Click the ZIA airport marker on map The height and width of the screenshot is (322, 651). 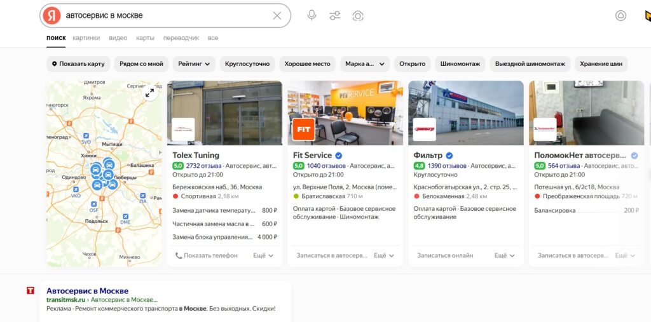[143, 196]
